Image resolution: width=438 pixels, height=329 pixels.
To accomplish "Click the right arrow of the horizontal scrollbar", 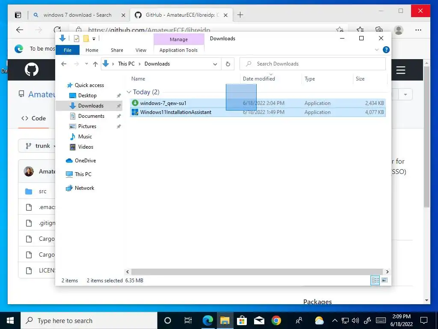I will [x=387, y=272].
